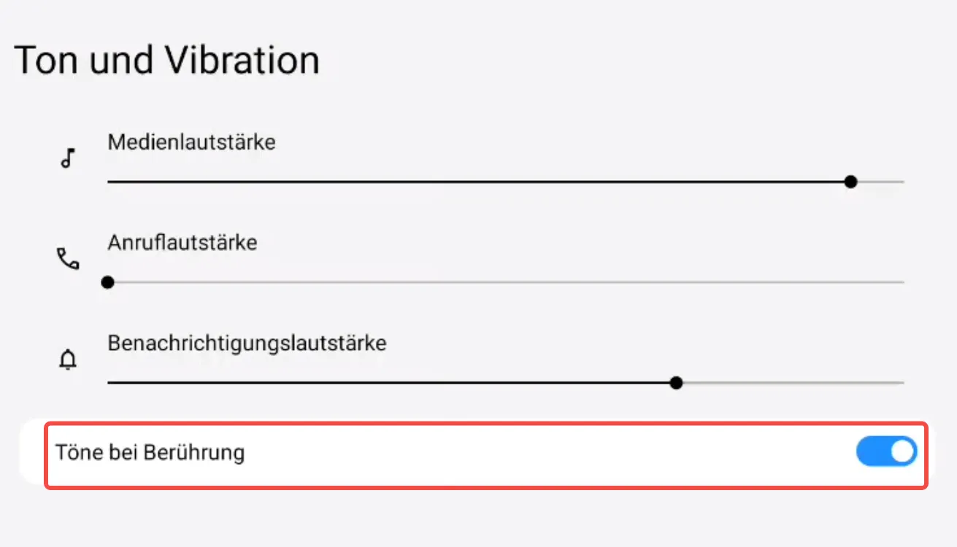Disable the Töne bei Berührung switch
This screenshot has height=547, width=957.
tap(886, 452)
